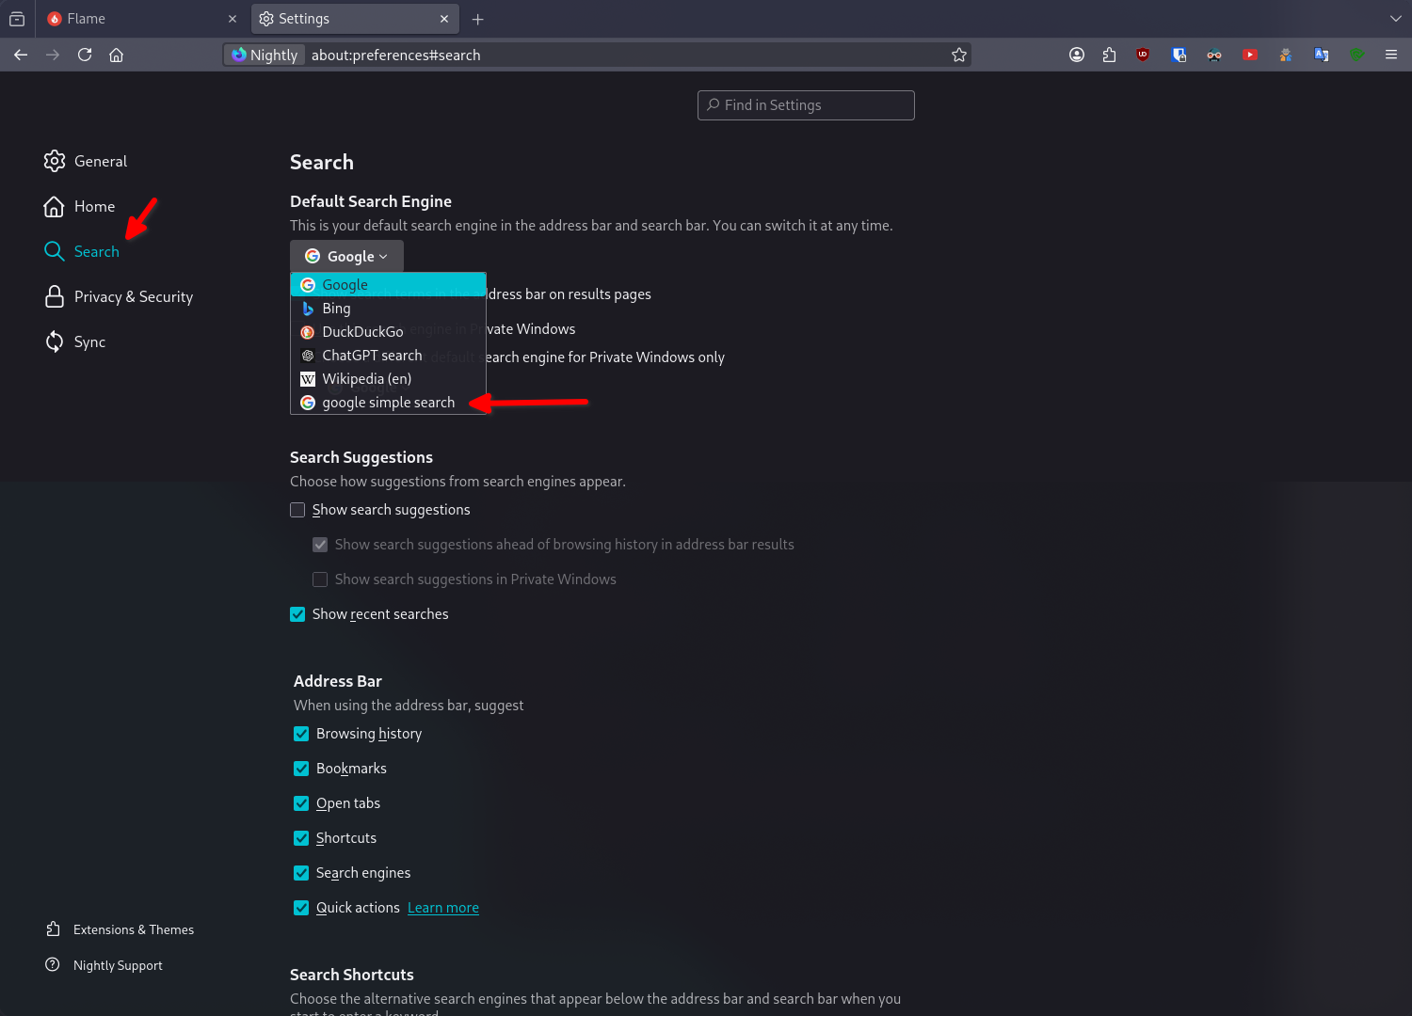This screenshot has width=1412, height=1016.
Task: Open Extensions & Themes
Action: pos(120,929)
